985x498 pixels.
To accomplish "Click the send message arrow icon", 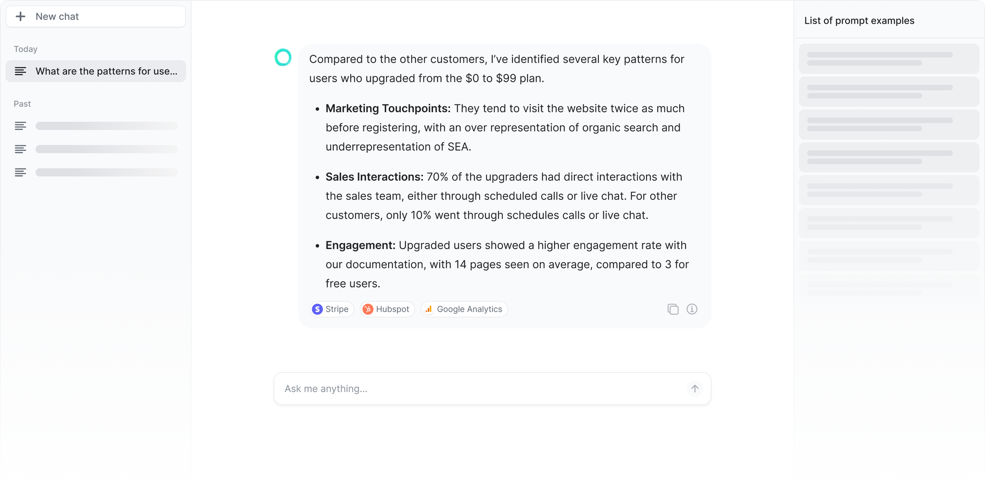I will coord(694,388).
